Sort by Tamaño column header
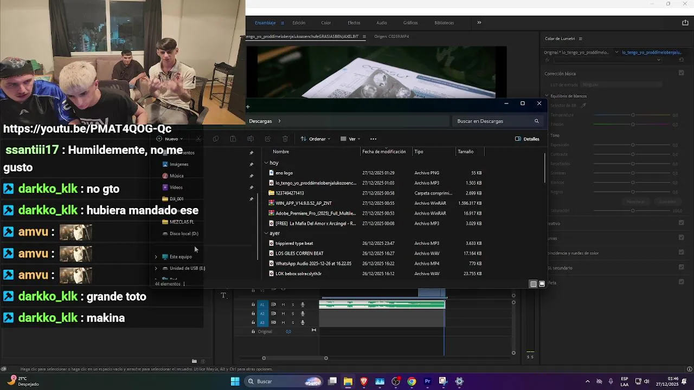This screenshot has height=390, width=694. point(465,152)
